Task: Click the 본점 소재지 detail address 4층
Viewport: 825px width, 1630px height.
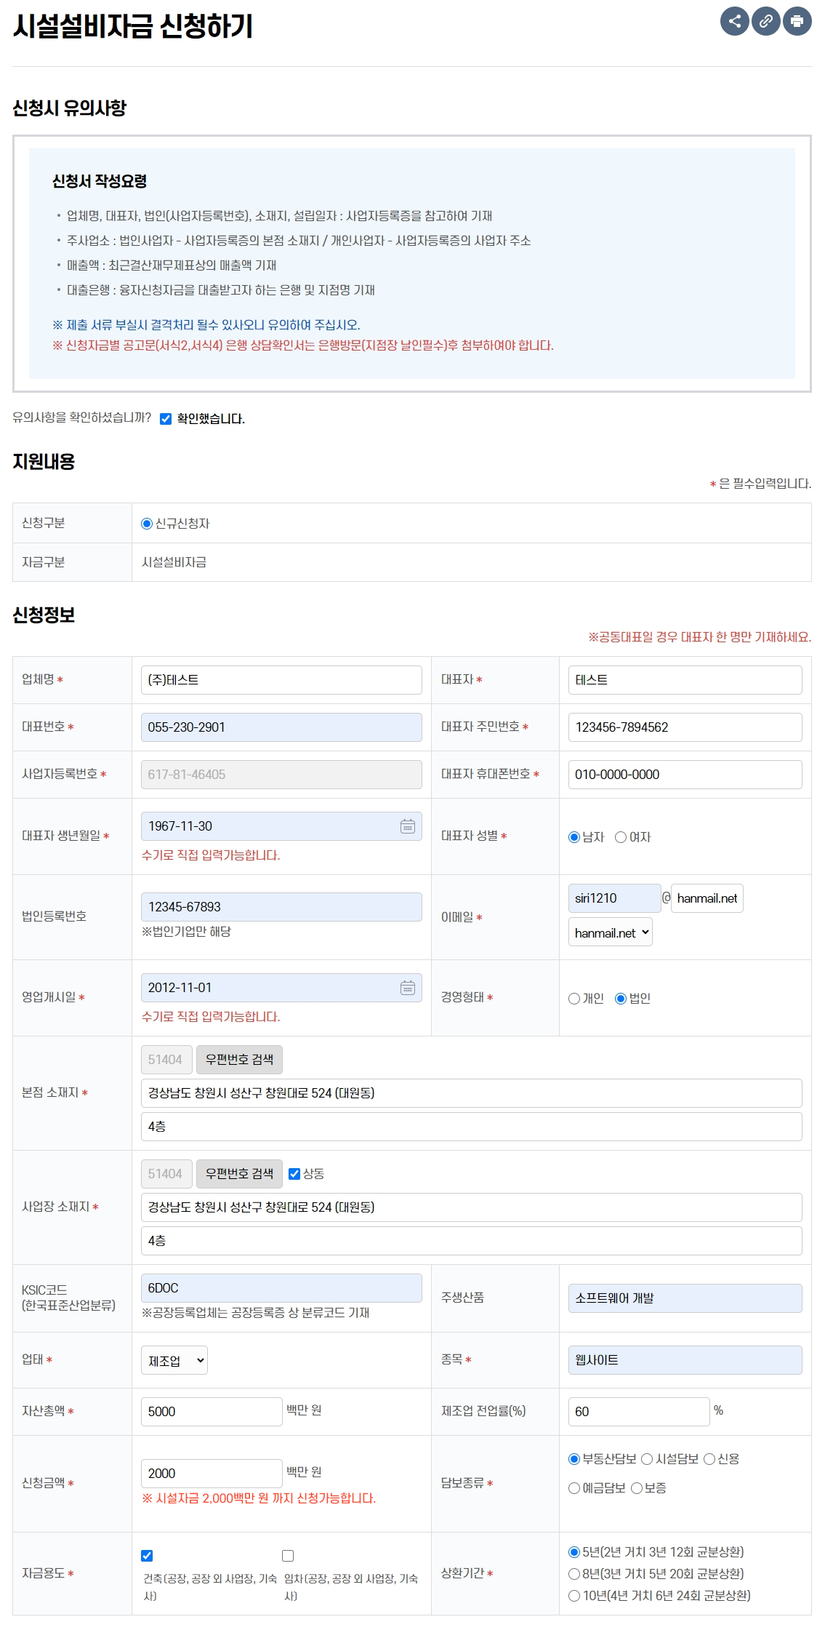Action: point(472,1127)
